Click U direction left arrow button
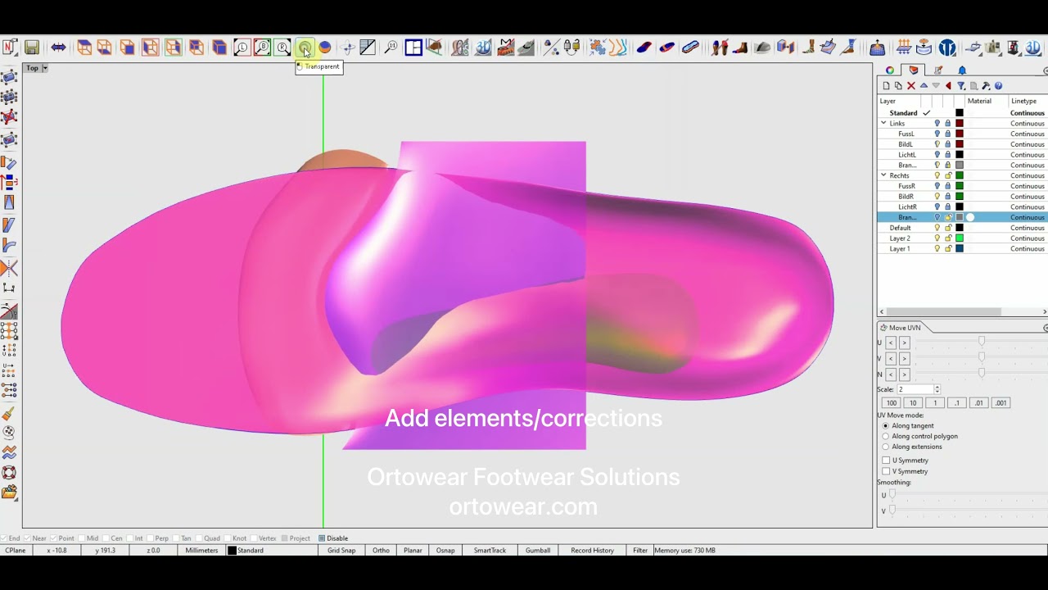Viewport: 1048px width, 590px height. (891, 343)
